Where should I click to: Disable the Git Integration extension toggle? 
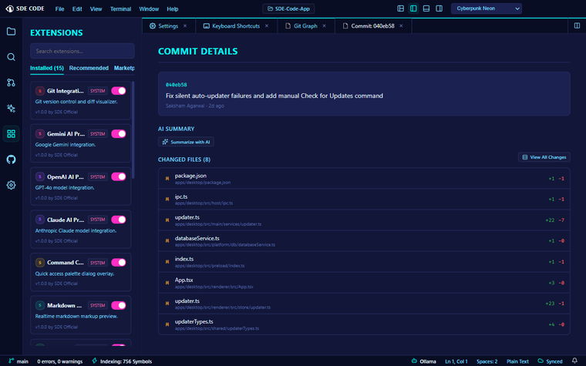pyautogui.click(x=119, y=91)
